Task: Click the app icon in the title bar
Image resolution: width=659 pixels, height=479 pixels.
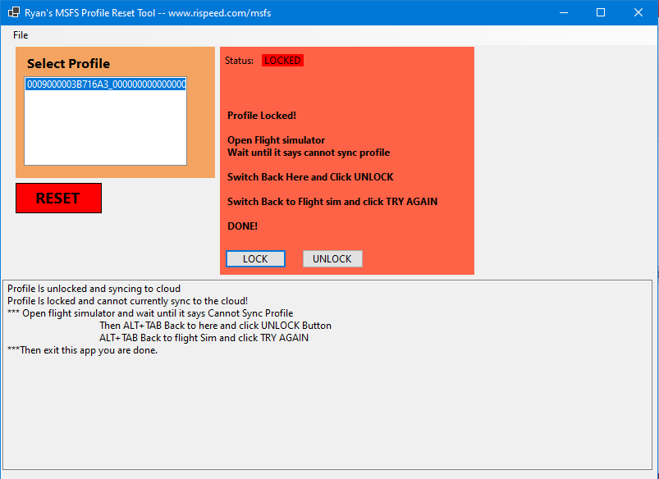Action: tap(13, 12)
